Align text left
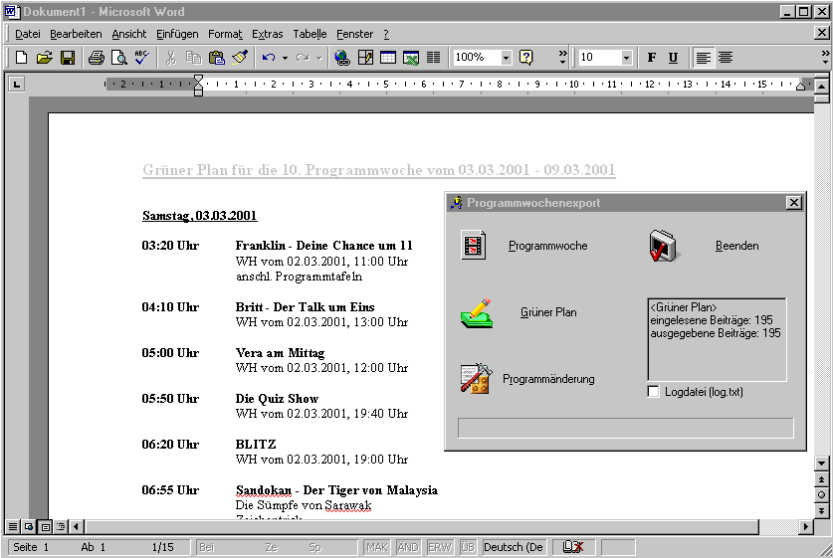Screen dimensions: 833x558 coord(704,58)
